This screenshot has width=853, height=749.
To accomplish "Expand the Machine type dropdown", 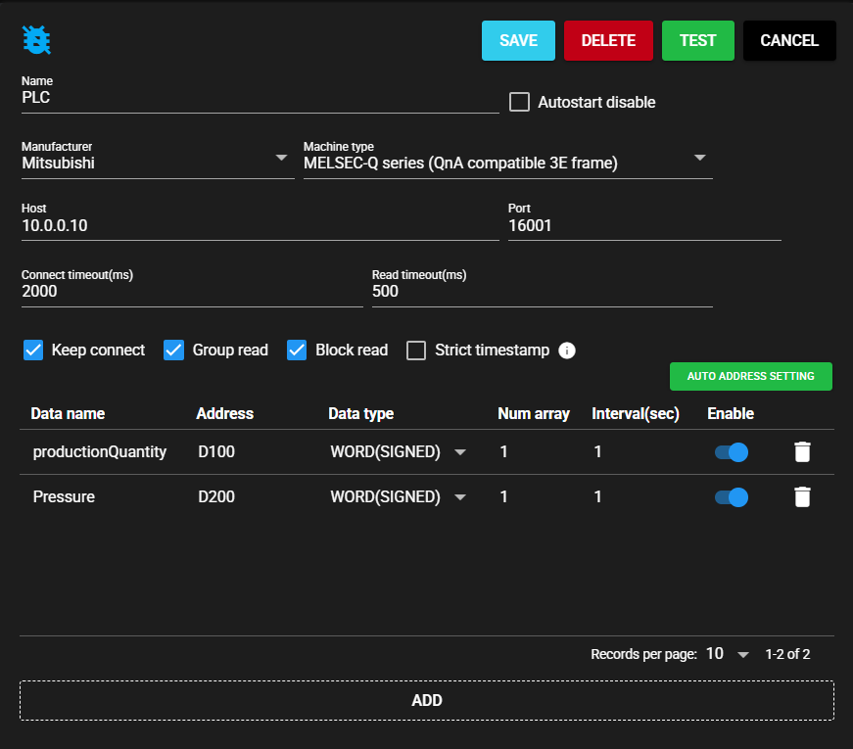I will (x=507, y=163).
